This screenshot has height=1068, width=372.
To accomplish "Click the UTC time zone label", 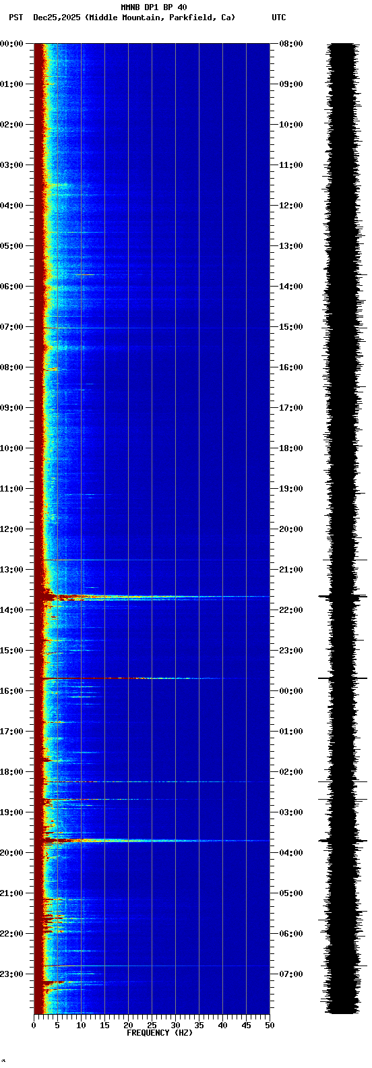I will [x=279, y=18].
